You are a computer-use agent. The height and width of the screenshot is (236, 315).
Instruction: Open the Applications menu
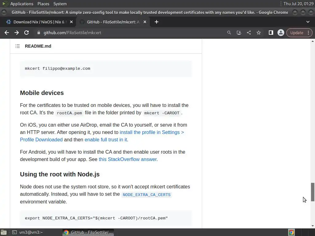[x=22, y=4]
